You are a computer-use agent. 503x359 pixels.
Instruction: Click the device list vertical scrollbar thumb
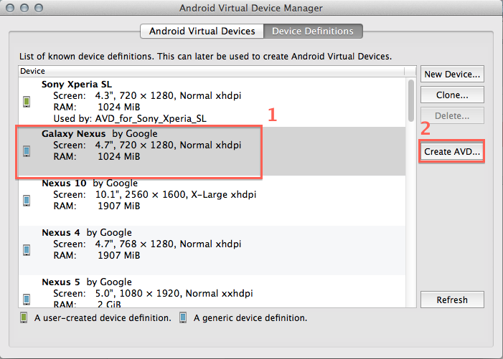point(411,100)
